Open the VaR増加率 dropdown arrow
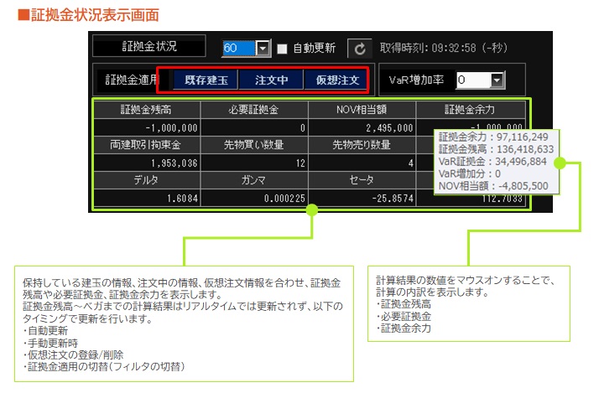 pyautogui.click(x=497, y=80)
